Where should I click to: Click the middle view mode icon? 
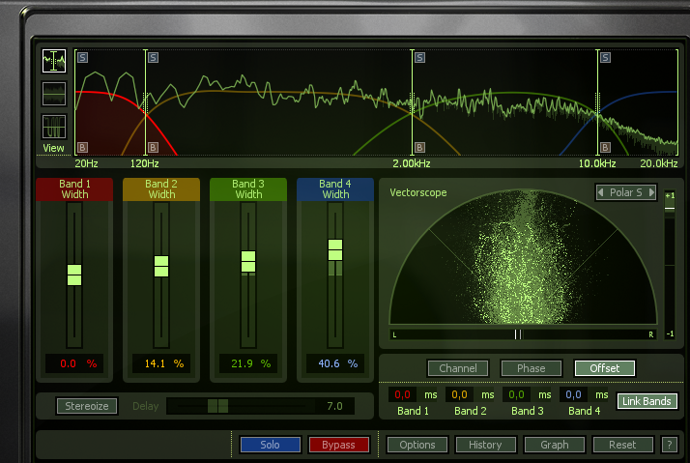coord(53,94)
